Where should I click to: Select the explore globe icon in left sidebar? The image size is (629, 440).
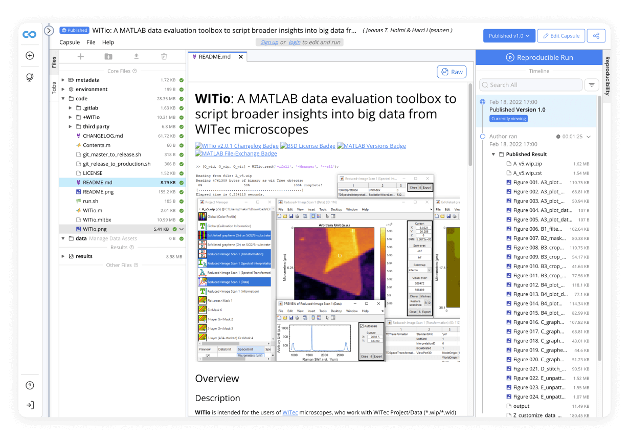(x=30, y=77)
